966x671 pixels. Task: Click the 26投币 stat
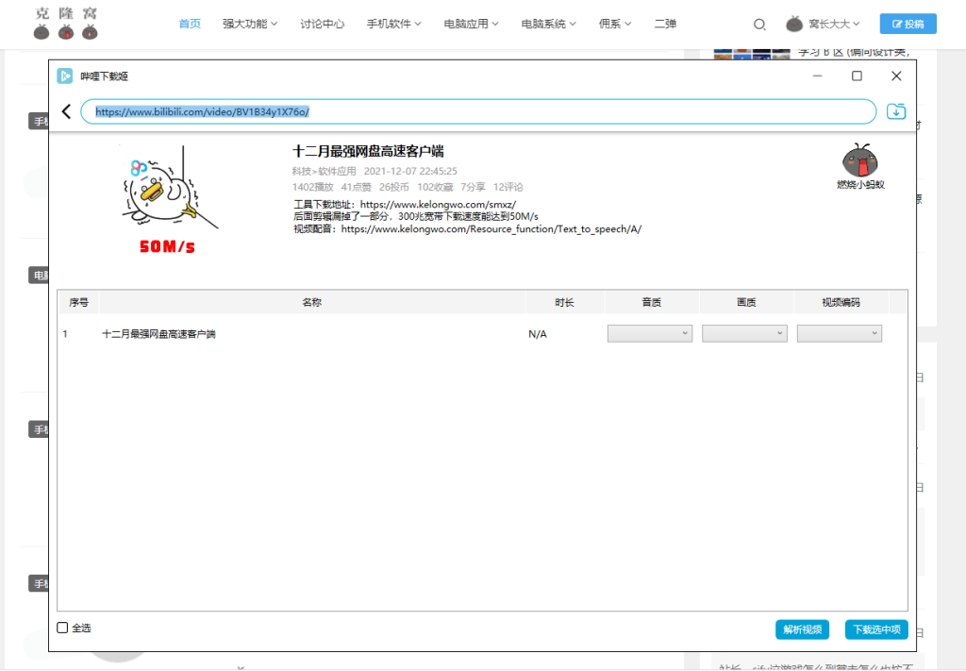pos(394,187)
